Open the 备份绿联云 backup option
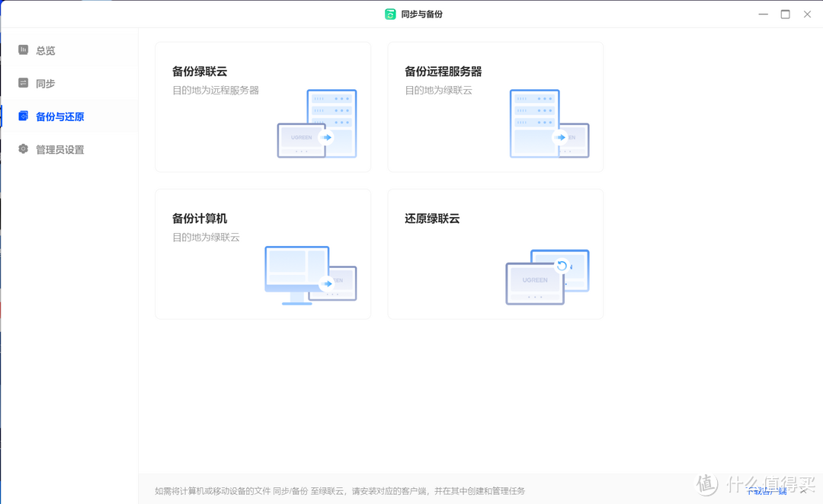The height and width of the screenshot is (504, 823). coord(262,107)
